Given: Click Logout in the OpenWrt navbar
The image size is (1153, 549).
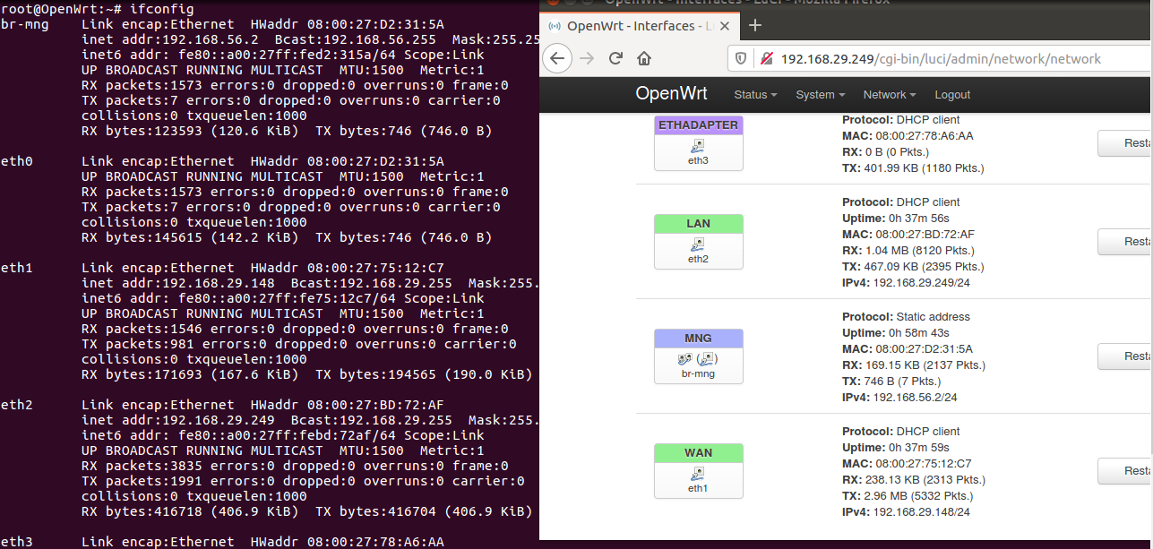Looking at the screenshot, I should 952,94.
